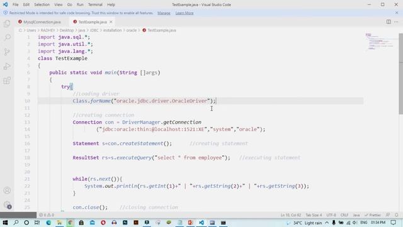The width and height of the screenshot is (403, 227).
Task: Open the Extensions view in activity bar
Action: [x=7, y=81]
